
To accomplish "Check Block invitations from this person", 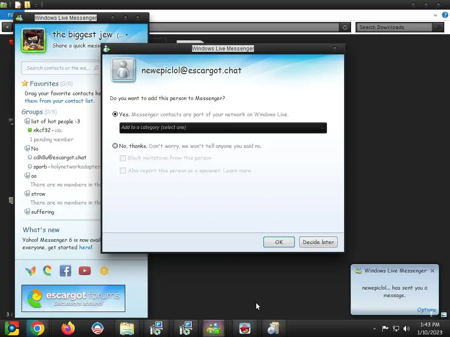I will pyautogui.click(x=123, y=158).
